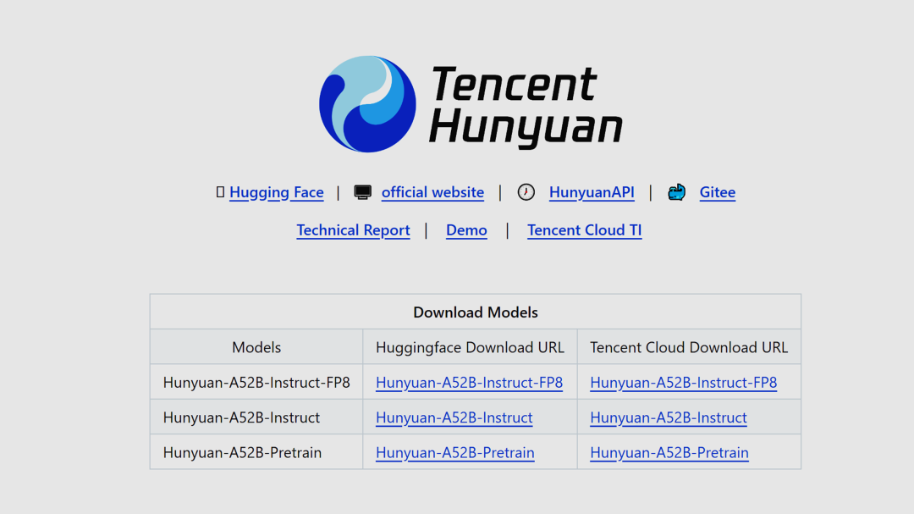Image resolution: width=914 pixels, height=514 pixels.
Task: Select the Hunyuan-A52B-Instruct model name cell
Action: (x=256, y=417)
